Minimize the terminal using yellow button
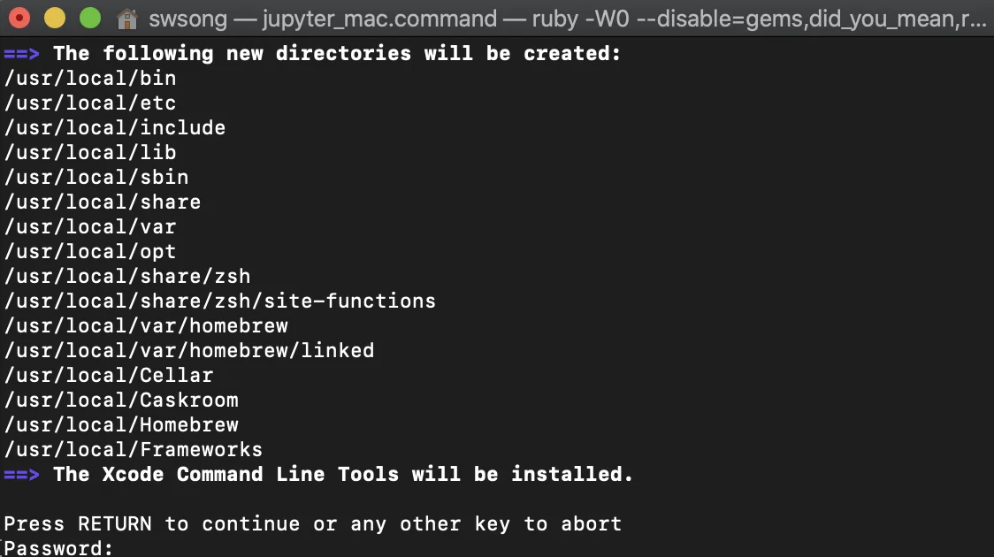This screenshot has width=994, height=557. point(54,18)
